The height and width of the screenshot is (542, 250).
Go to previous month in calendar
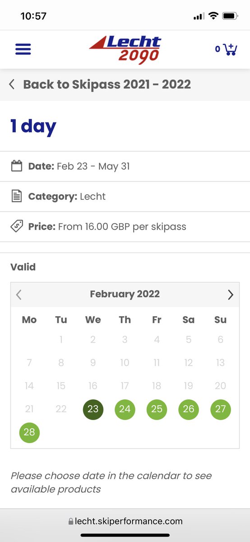click(19, 295)
